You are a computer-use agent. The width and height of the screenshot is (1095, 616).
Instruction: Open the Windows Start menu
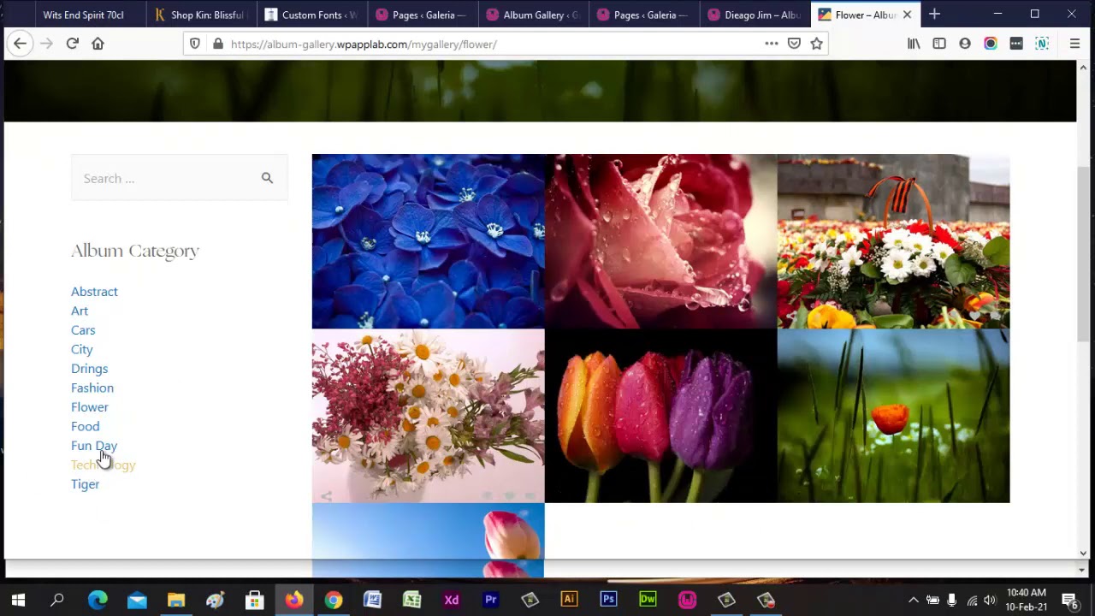(18, 600)
